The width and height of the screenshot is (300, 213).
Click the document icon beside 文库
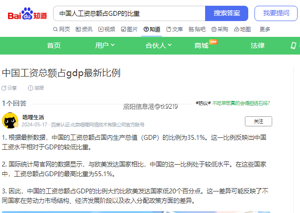tap(169, 29)
